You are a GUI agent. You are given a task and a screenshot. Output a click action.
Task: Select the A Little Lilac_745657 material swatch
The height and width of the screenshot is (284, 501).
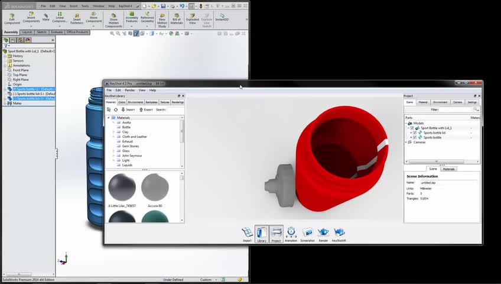tap(122, 188)
